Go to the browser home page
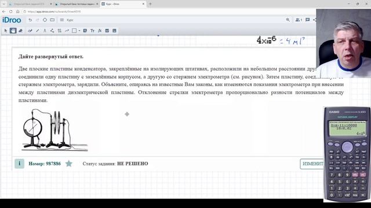Viewport: 371px width, 208px height. click(18, 12)
